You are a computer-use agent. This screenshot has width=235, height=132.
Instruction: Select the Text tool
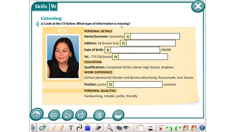71,128
